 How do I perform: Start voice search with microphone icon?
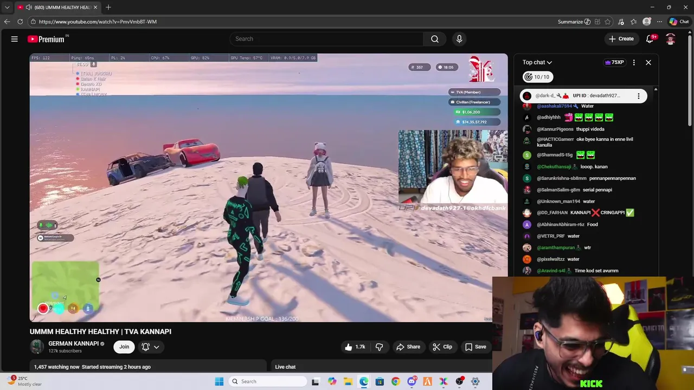pyautogui.click(x=459, y=39)
